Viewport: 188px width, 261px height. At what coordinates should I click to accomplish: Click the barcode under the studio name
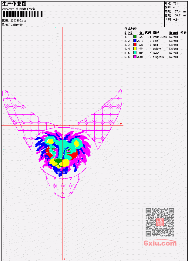(22, 14)
